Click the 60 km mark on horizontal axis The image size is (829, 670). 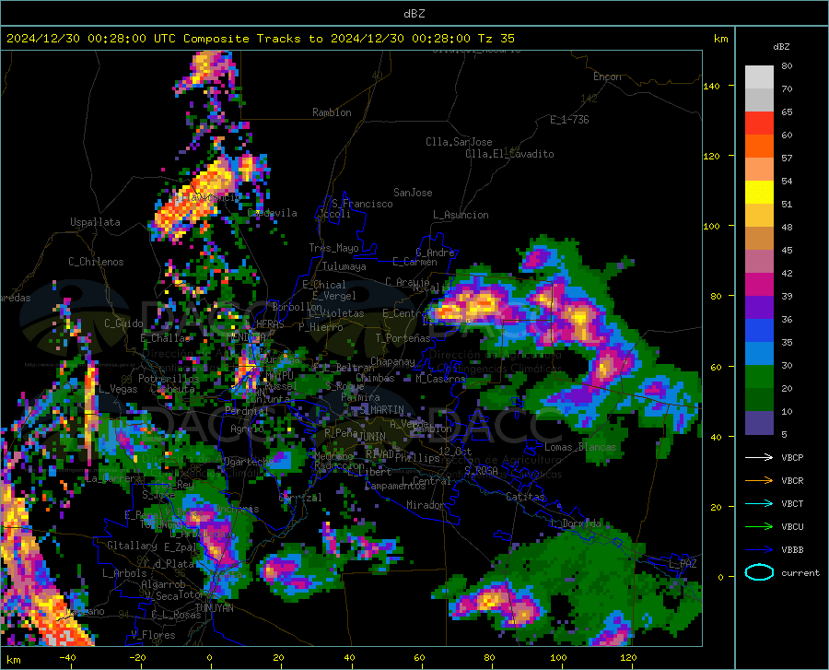(419, 657)
